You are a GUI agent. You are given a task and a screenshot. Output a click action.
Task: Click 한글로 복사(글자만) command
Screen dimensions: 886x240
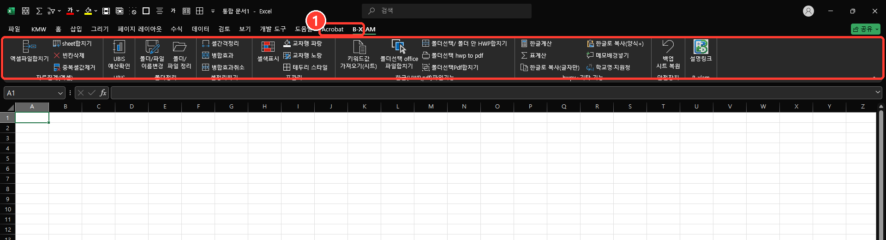[550, 67]
